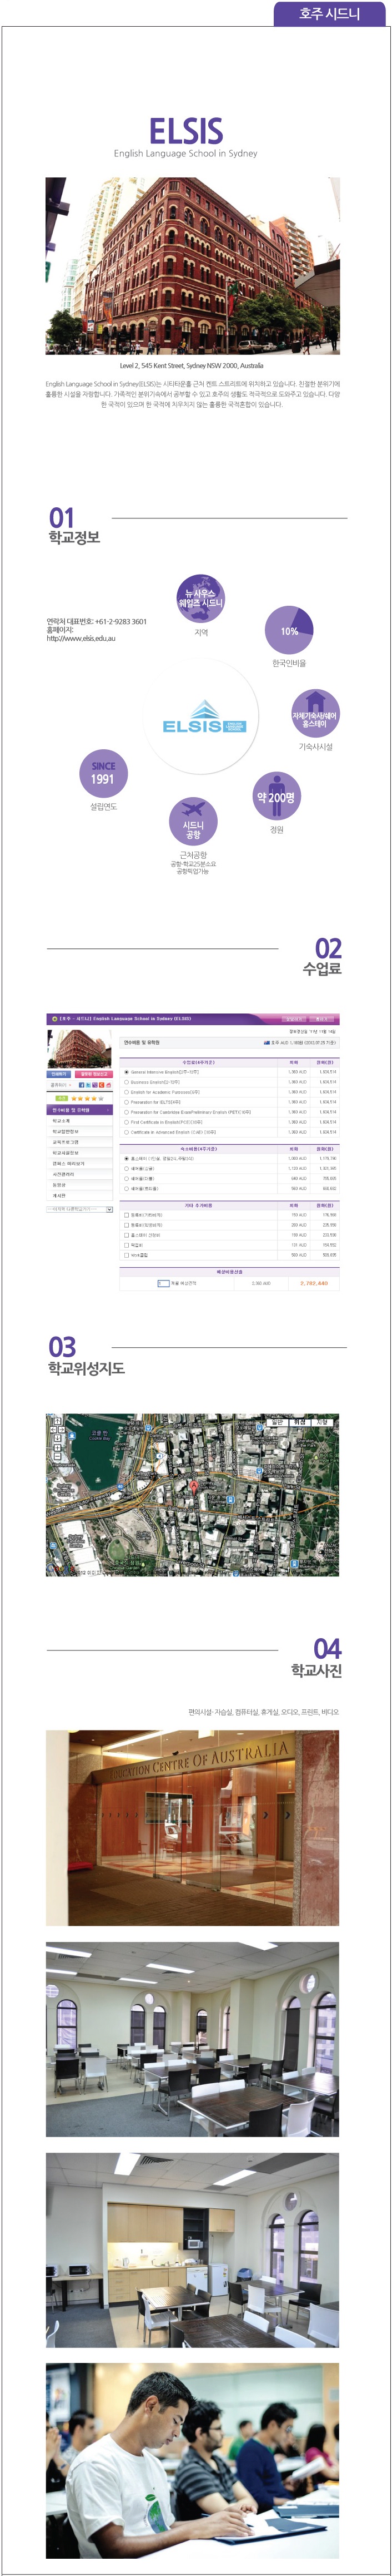
Task: Click the SINCE 1991 establishment circle
Action: pos(103,773)
